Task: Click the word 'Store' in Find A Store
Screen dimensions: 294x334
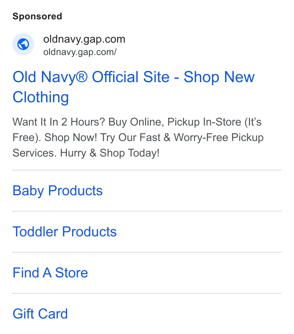Action: (72, 273)
